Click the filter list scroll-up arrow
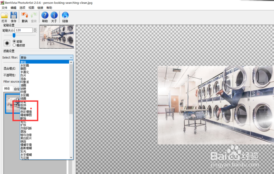 pyautogui.click(x=71, y=62)
